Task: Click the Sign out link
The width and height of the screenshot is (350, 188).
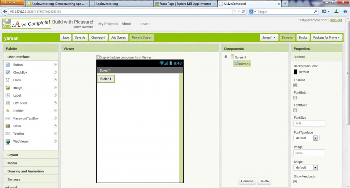Action: point(336,20)
